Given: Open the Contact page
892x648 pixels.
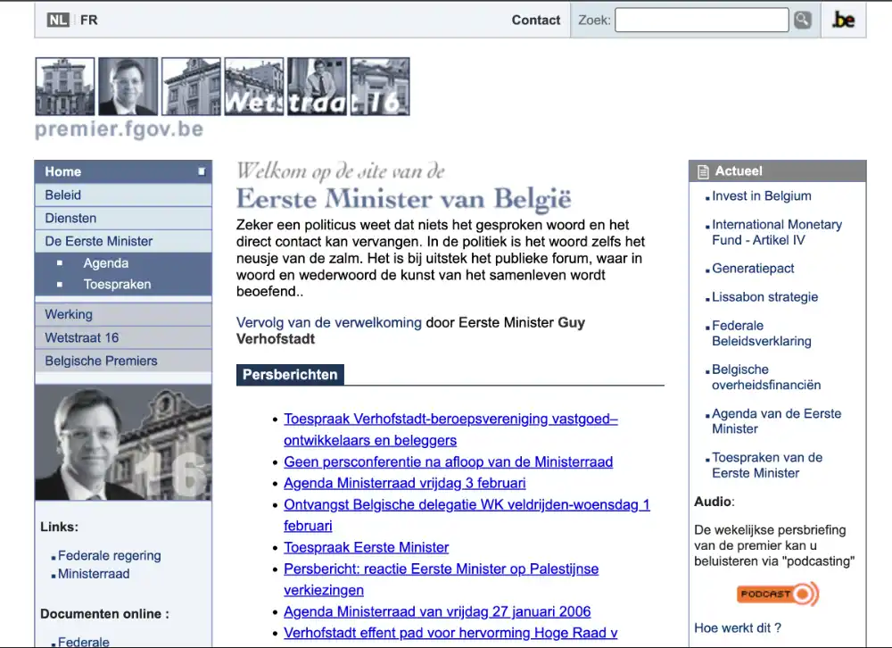Looking at the screenshot, I should (535, 20).
